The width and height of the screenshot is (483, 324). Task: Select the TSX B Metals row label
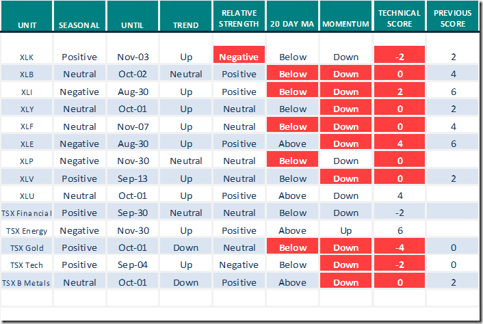point(27,282)
